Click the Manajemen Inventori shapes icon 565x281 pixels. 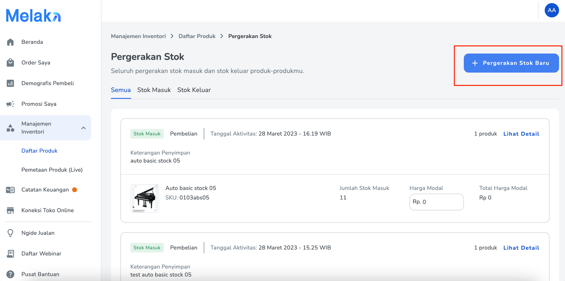(10, 128)
